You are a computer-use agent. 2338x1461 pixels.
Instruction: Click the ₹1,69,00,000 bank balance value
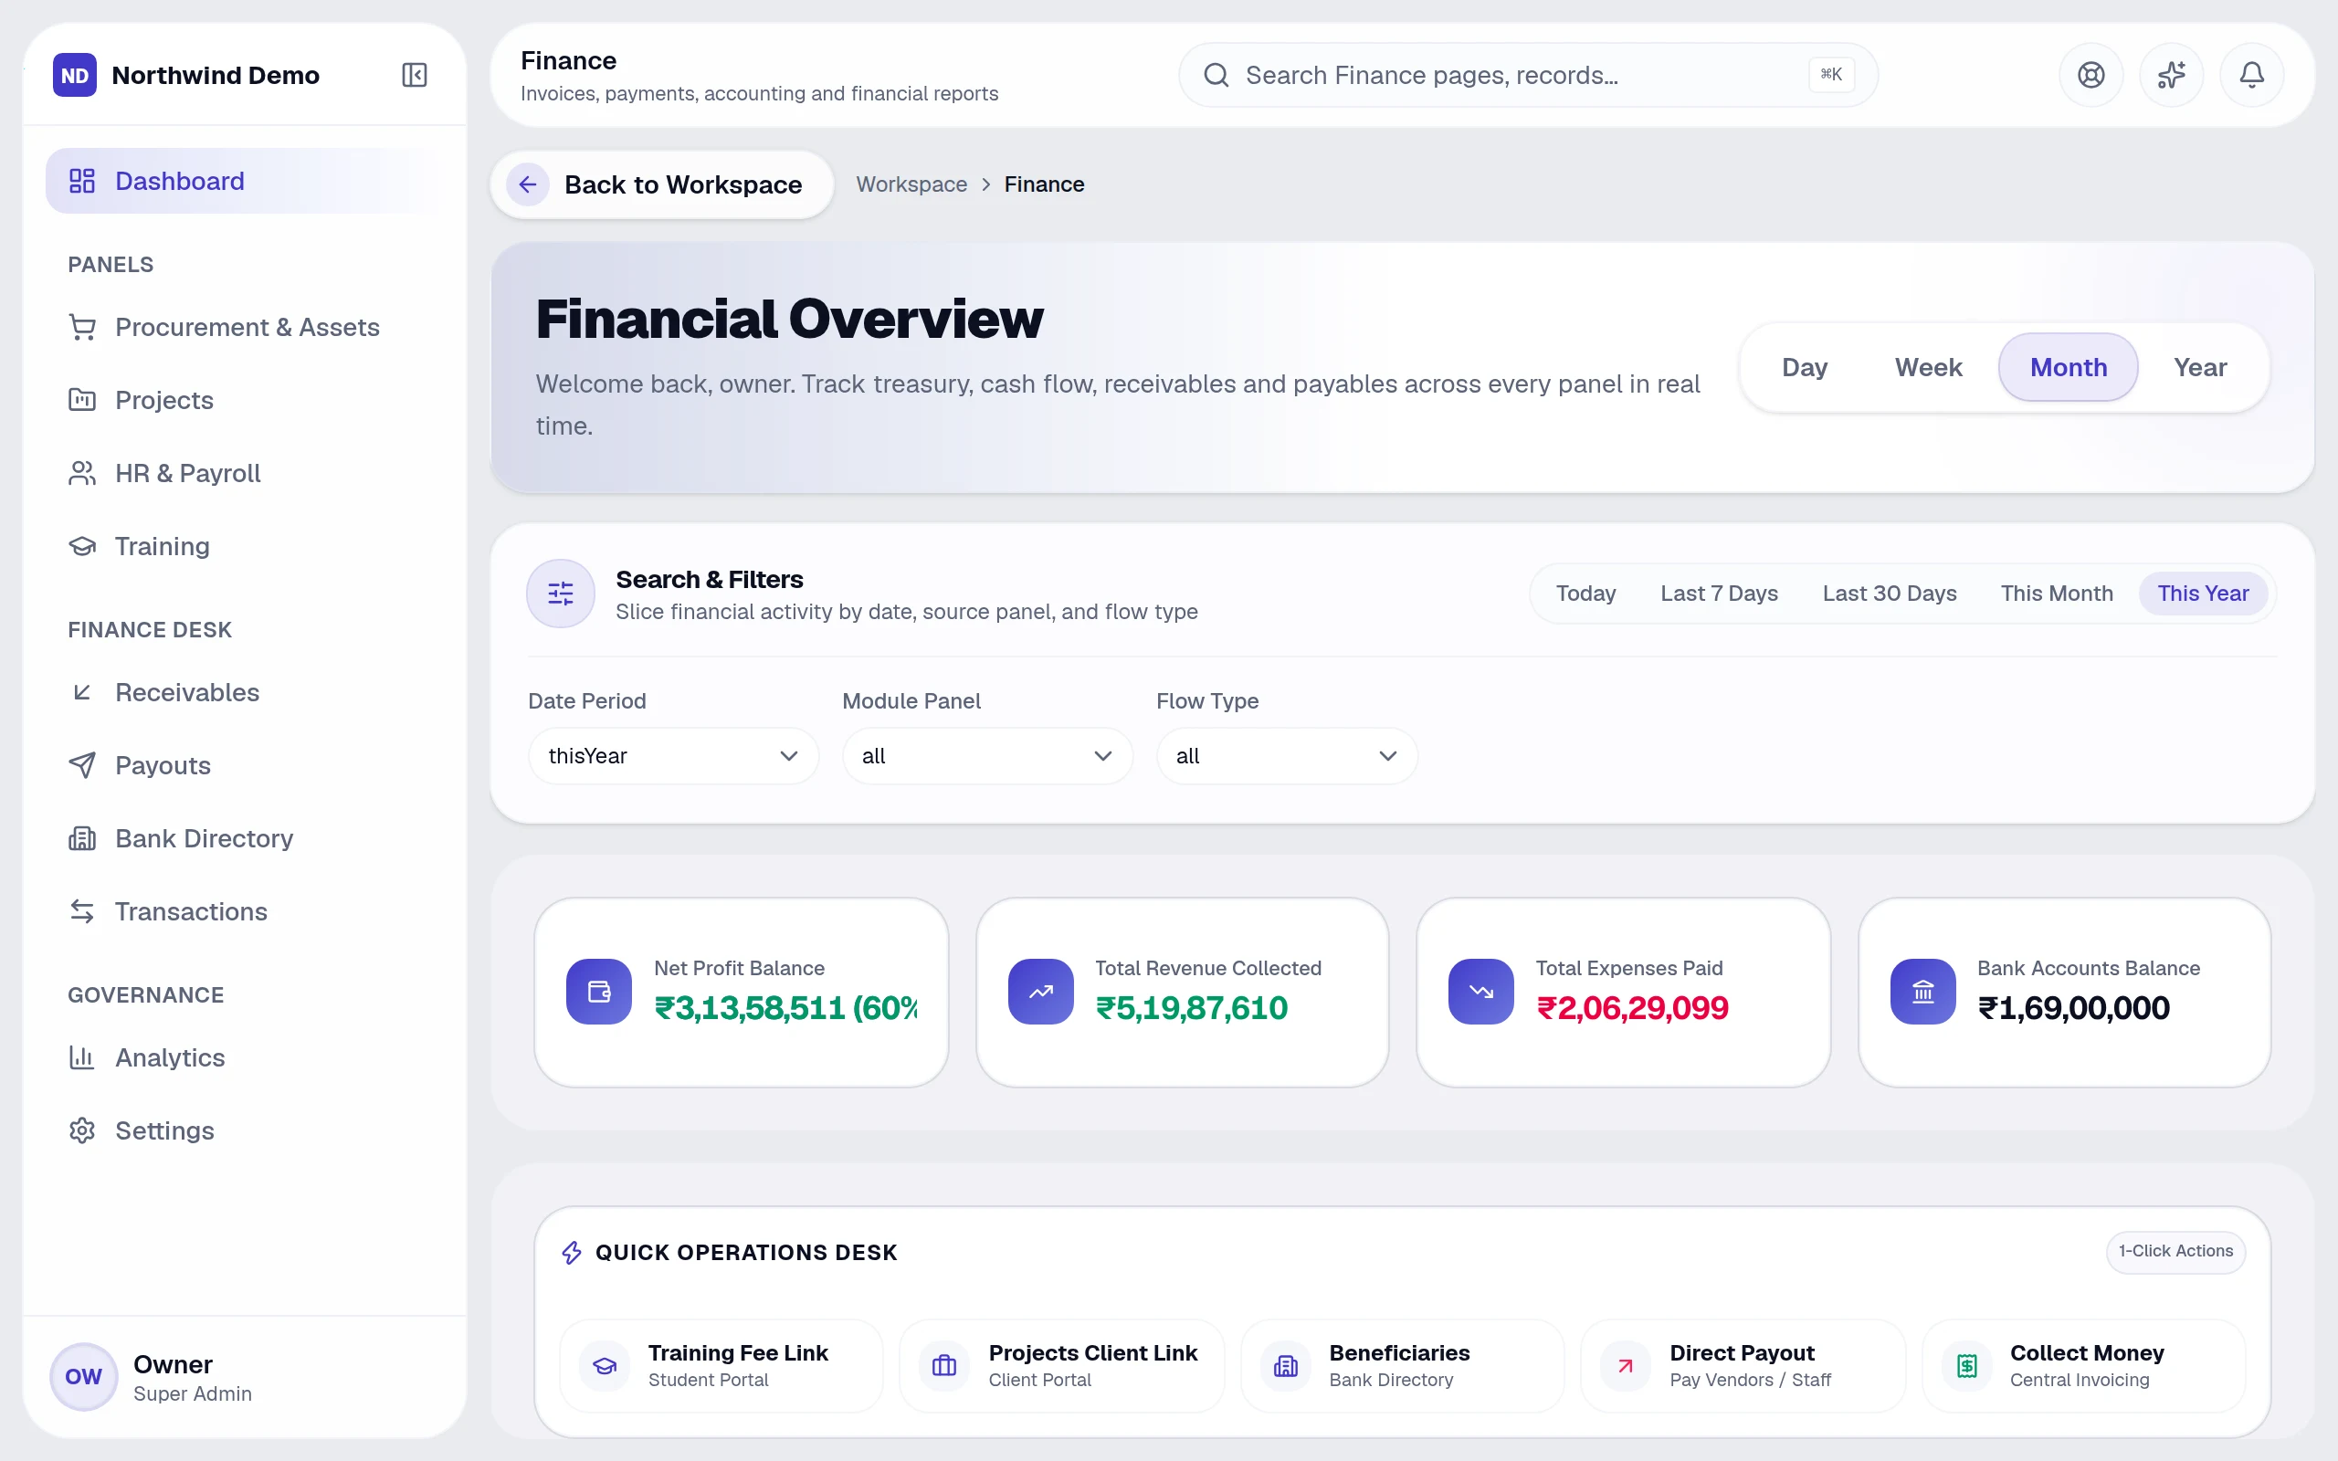click(x=2073, y=1008)
